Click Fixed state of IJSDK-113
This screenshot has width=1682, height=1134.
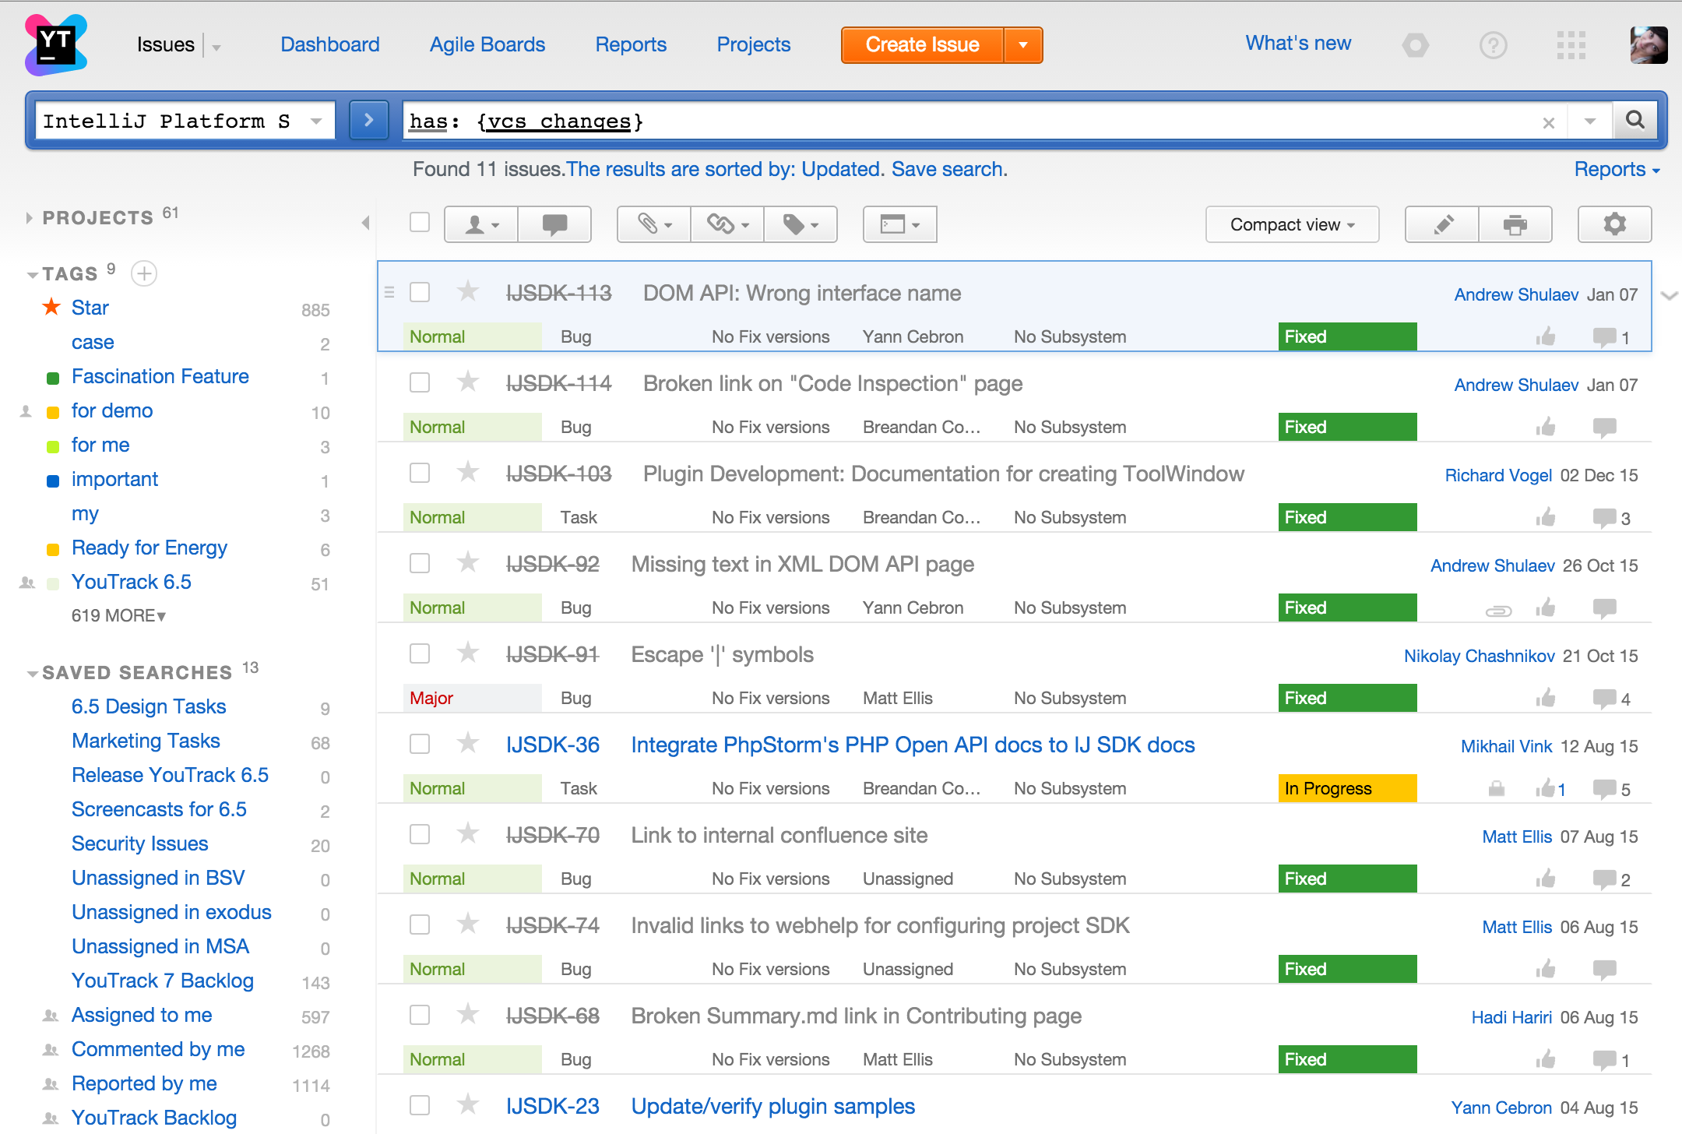click(x=1347, y=336)
